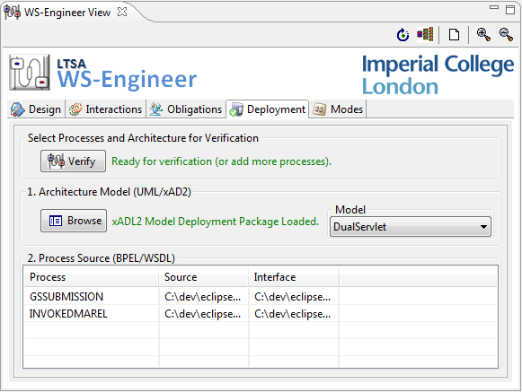Viewport: 522px width, 392px height.
Task: Click the new blank document toolbar icon
Action: (454, 34)
